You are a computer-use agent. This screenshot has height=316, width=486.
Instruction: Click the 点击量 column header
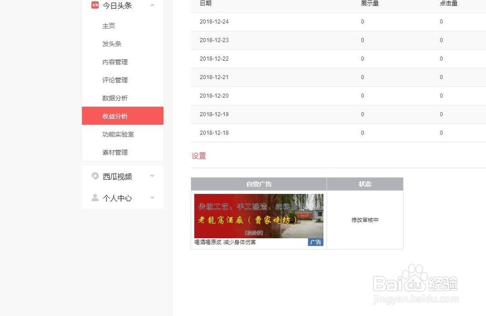coord(449,3)
